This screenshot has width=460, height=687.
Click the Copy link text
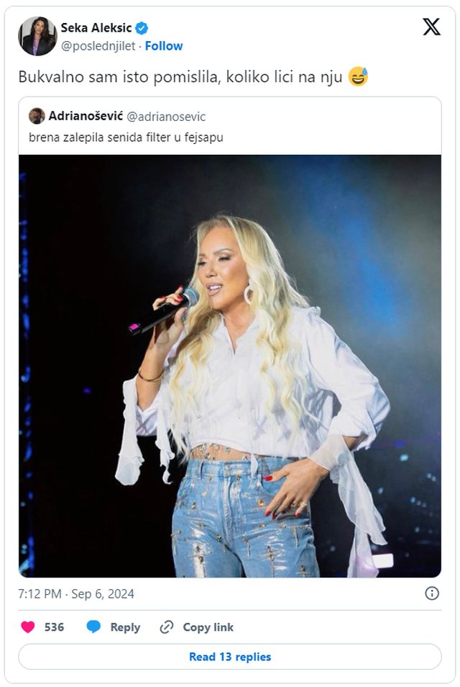pyautogui.click(x=208, y=627)
